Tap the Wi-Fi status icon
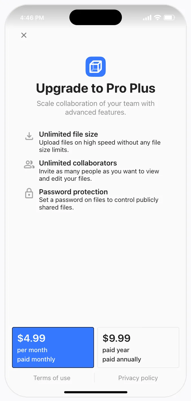This screenshot has width=191, height=401. click(157, 18)
